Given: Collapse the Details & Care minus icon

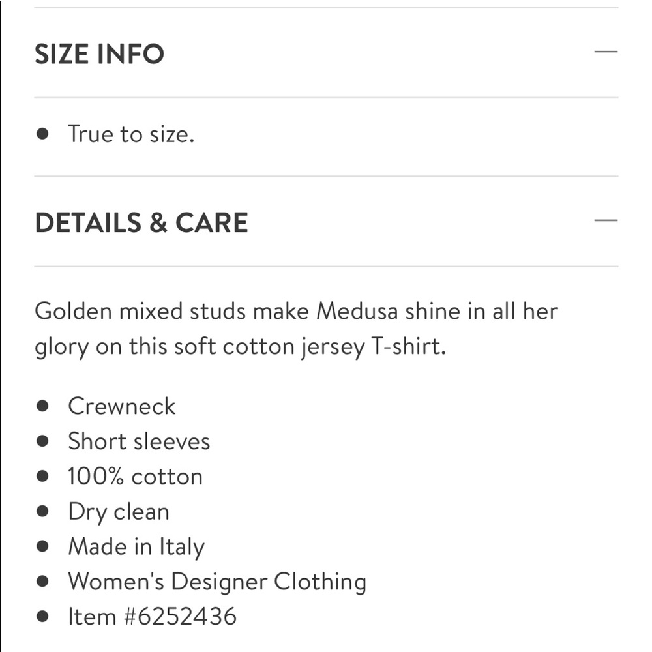Looking at the screenshot, I should point(606,220).
